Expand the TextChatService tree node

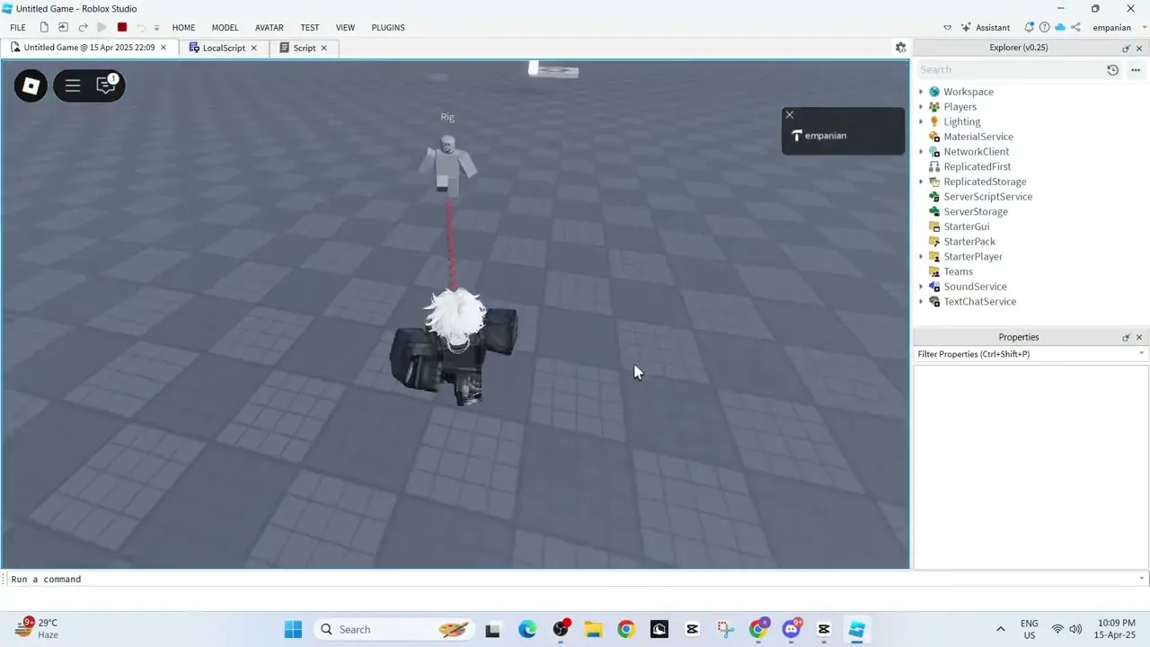tap(921, 302)
